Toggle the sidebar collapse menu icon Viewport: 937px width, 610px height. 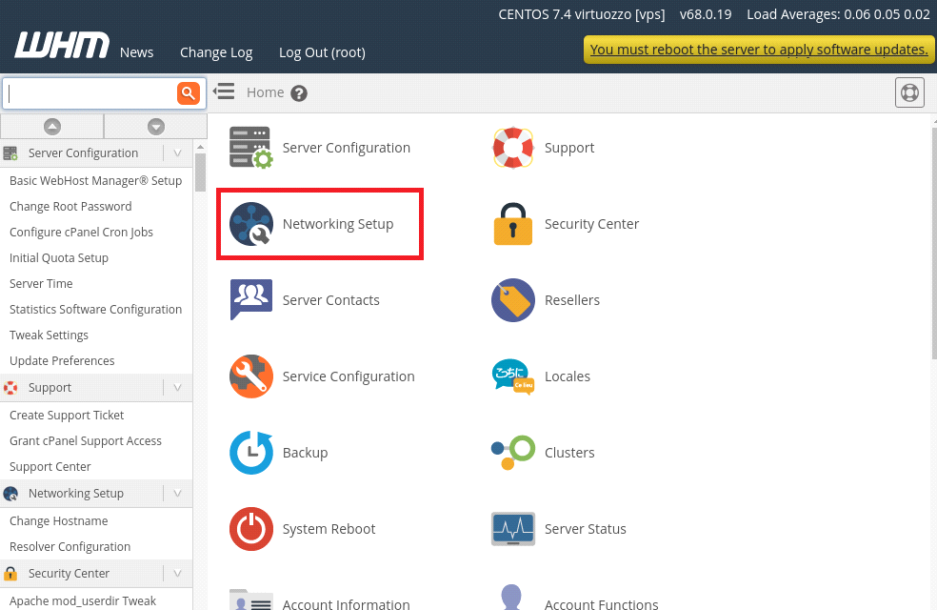pyautogui.click(x=224, y=91)
